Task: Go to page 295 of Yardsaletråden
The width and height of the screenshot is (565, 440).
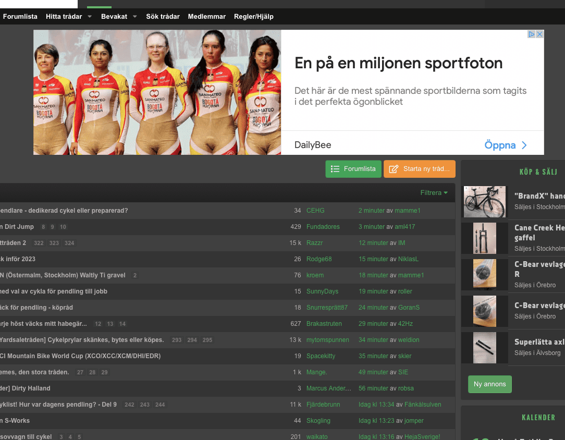Action: point(207,340)
